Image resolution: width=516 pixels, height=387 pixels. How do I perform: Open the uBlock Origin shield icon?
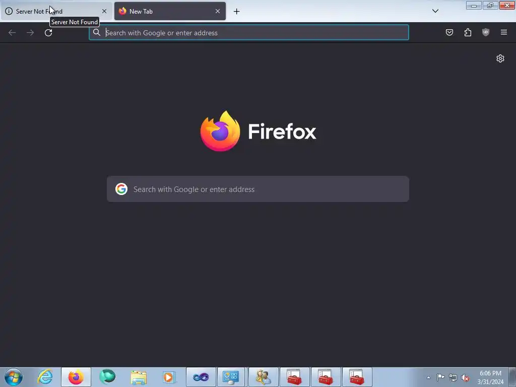click(x=486, y=32)
